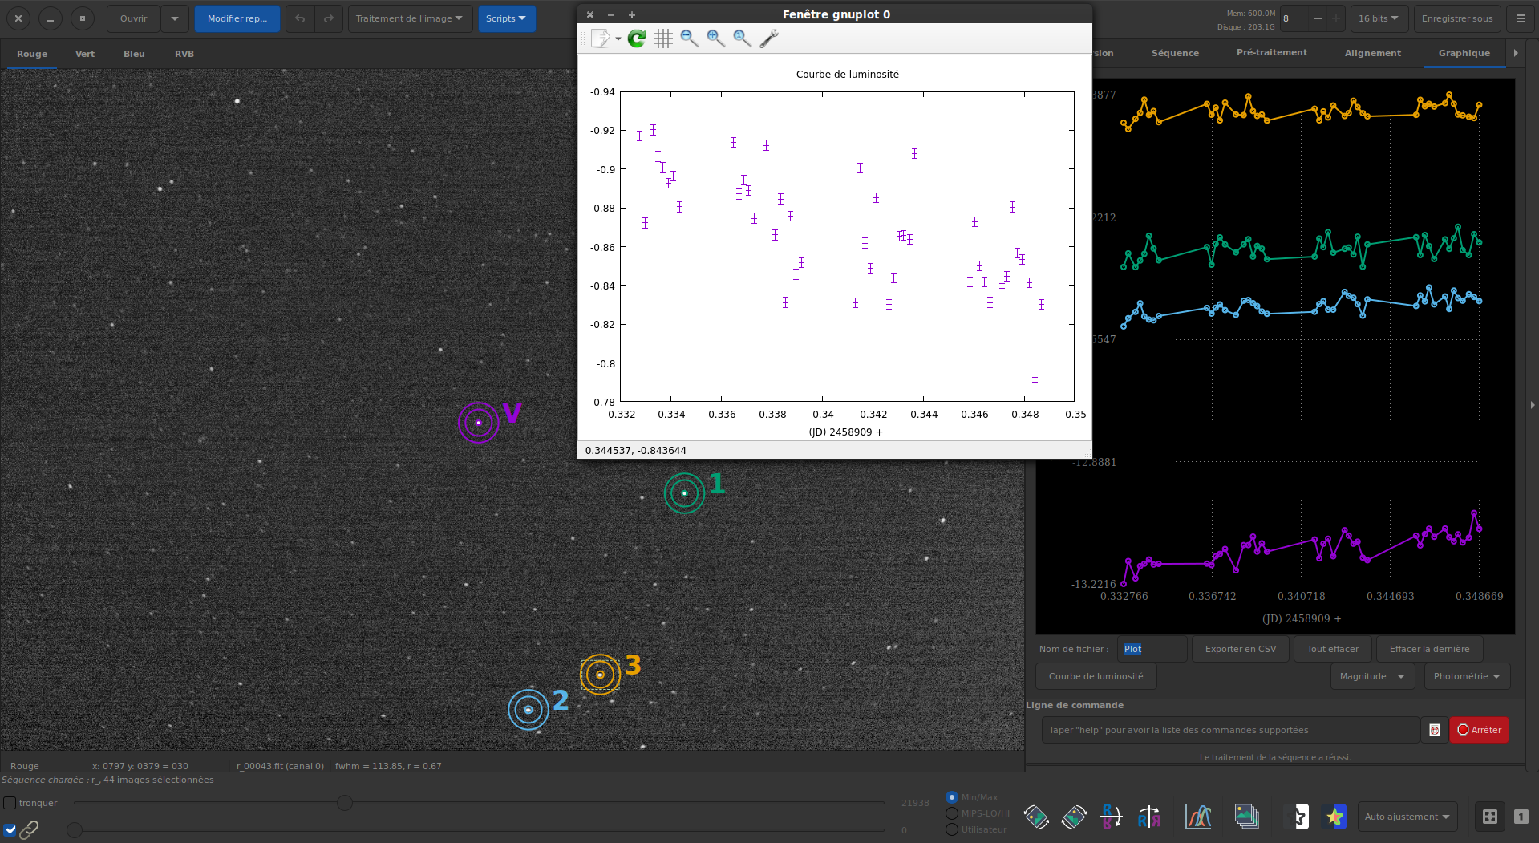The height and width of the screenshot is (843, 1539).
Task: Select the MIPS-LO/HI radio option
Action: tap(952, 813)
